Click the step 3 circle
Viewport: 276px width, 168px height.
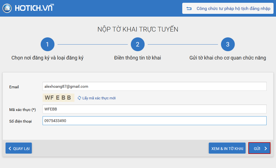click(228, 44)
